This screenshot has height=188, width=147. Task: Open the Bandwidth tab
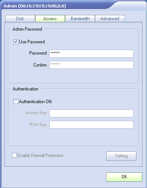coord(80,19)
